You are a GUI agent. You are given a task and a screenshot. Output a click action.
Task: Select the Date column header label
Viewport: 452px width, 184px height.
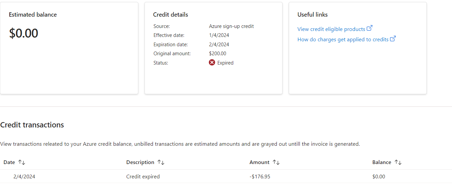pyautogui.click(x=9, y=162)
